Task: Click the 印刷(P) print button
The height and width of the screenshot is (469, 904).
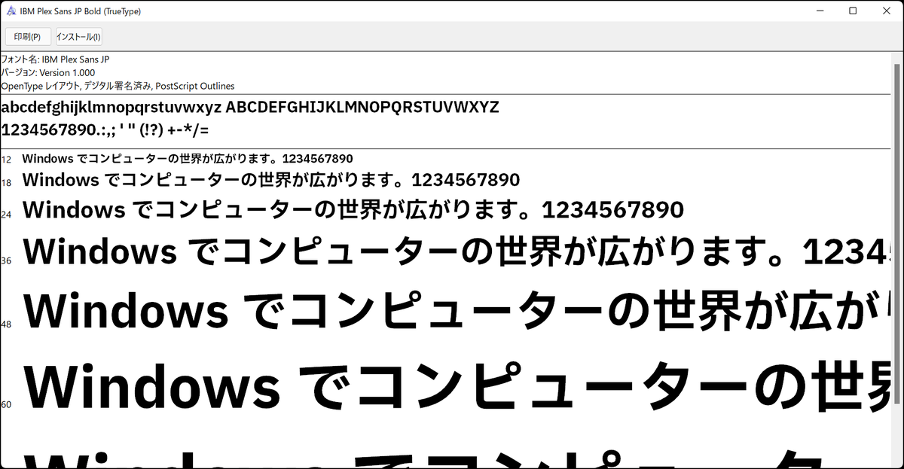Action: [x=28, y=37]
